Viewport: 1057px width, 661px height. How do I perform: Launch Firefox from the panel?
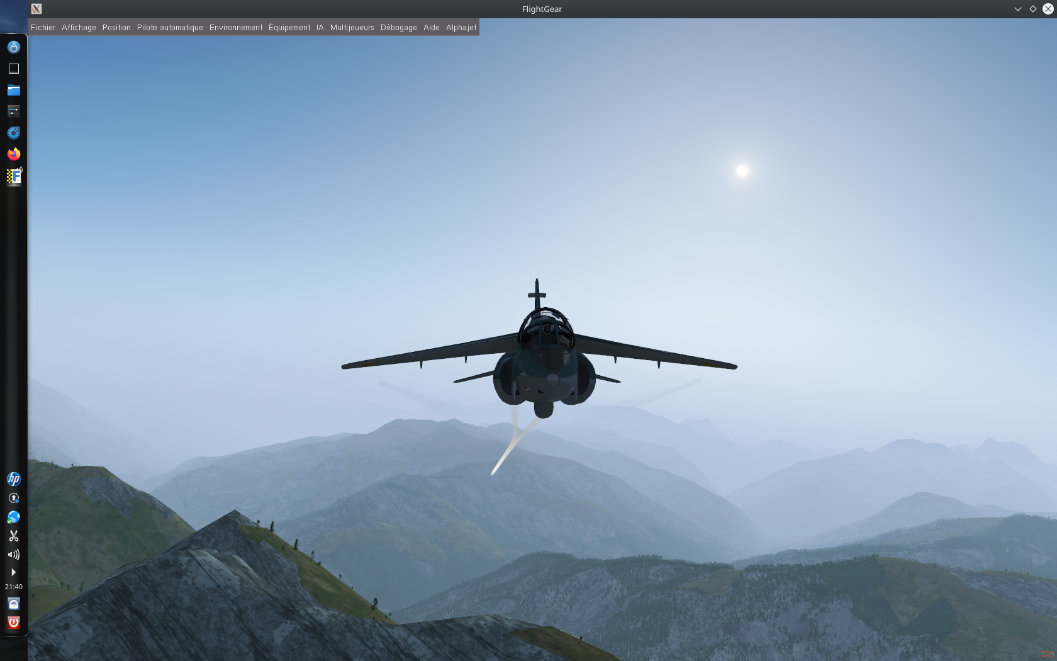(14, 154)
